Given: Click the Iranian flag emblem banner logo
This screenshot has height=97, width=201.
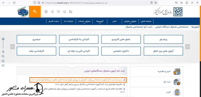Looking at the screenshot, I should click(x=23, y=11).
